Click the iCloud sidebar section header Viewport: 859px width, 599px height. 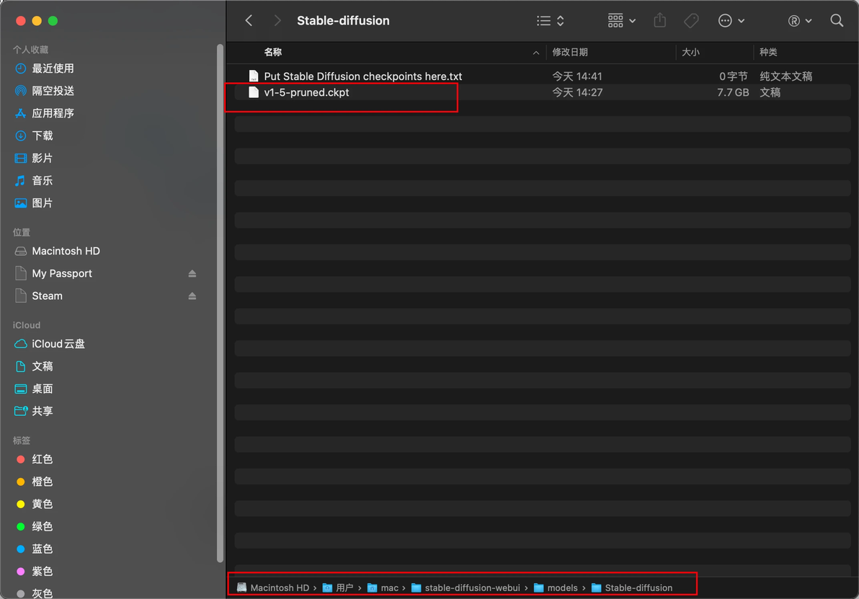click(26, 325)
